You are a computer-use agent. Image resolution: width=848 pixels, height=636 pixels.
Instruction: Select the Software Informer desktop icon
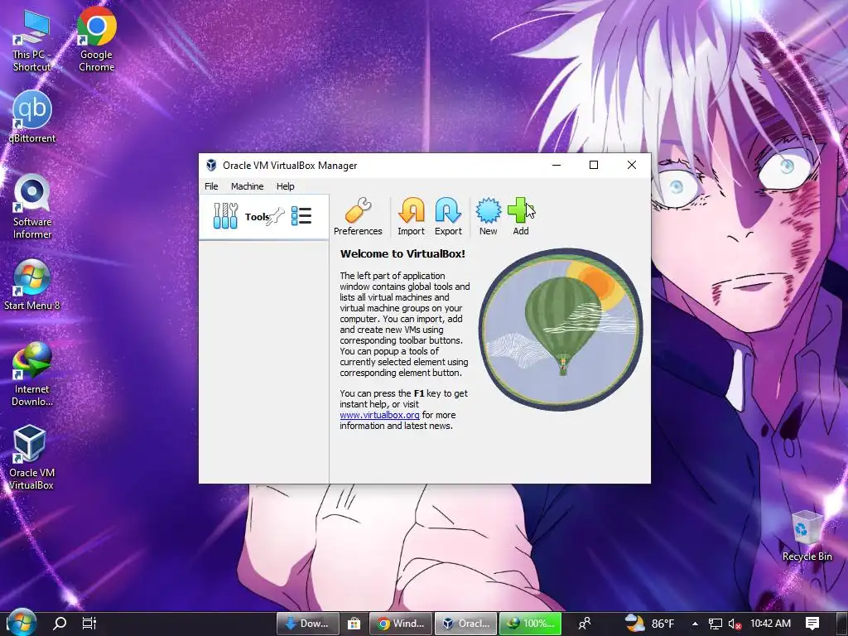(x=32, y=206)
